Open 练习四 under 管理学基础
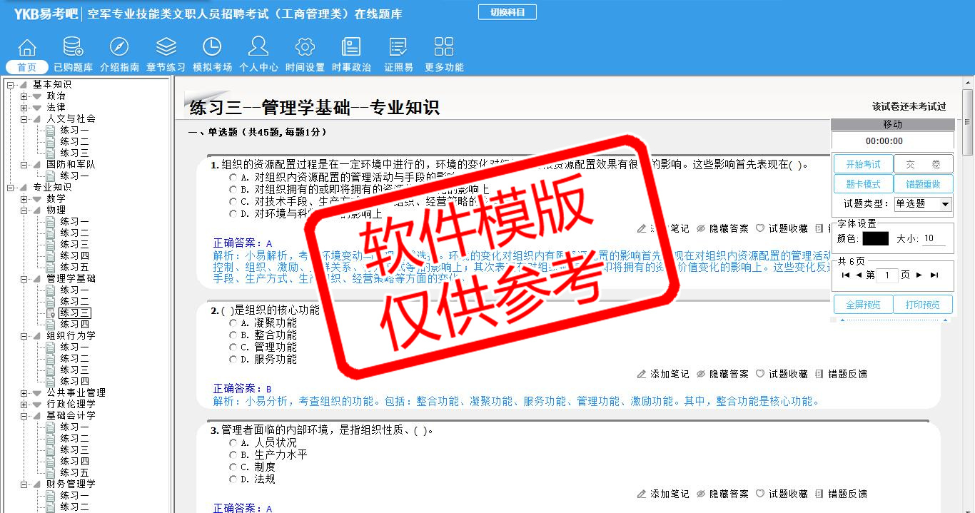975x513 pixels. tap(68, 324)
